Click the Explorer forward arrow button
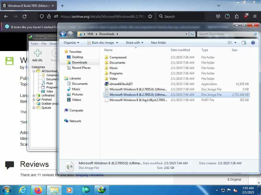Image resolution: width=261 pixels, height=195 pixels. (70, 34)
